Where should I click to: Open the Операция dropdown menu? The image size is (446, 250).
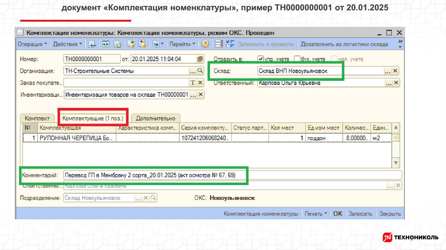(x=32, y=44)
